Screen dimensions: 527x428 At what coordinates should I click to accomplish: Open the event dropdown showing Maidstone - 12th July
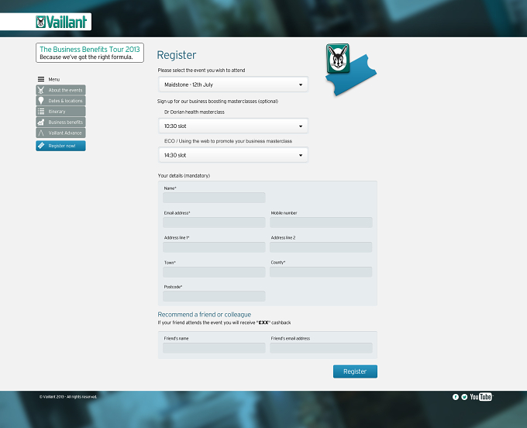pyautogui.click(x=233, y=85)
